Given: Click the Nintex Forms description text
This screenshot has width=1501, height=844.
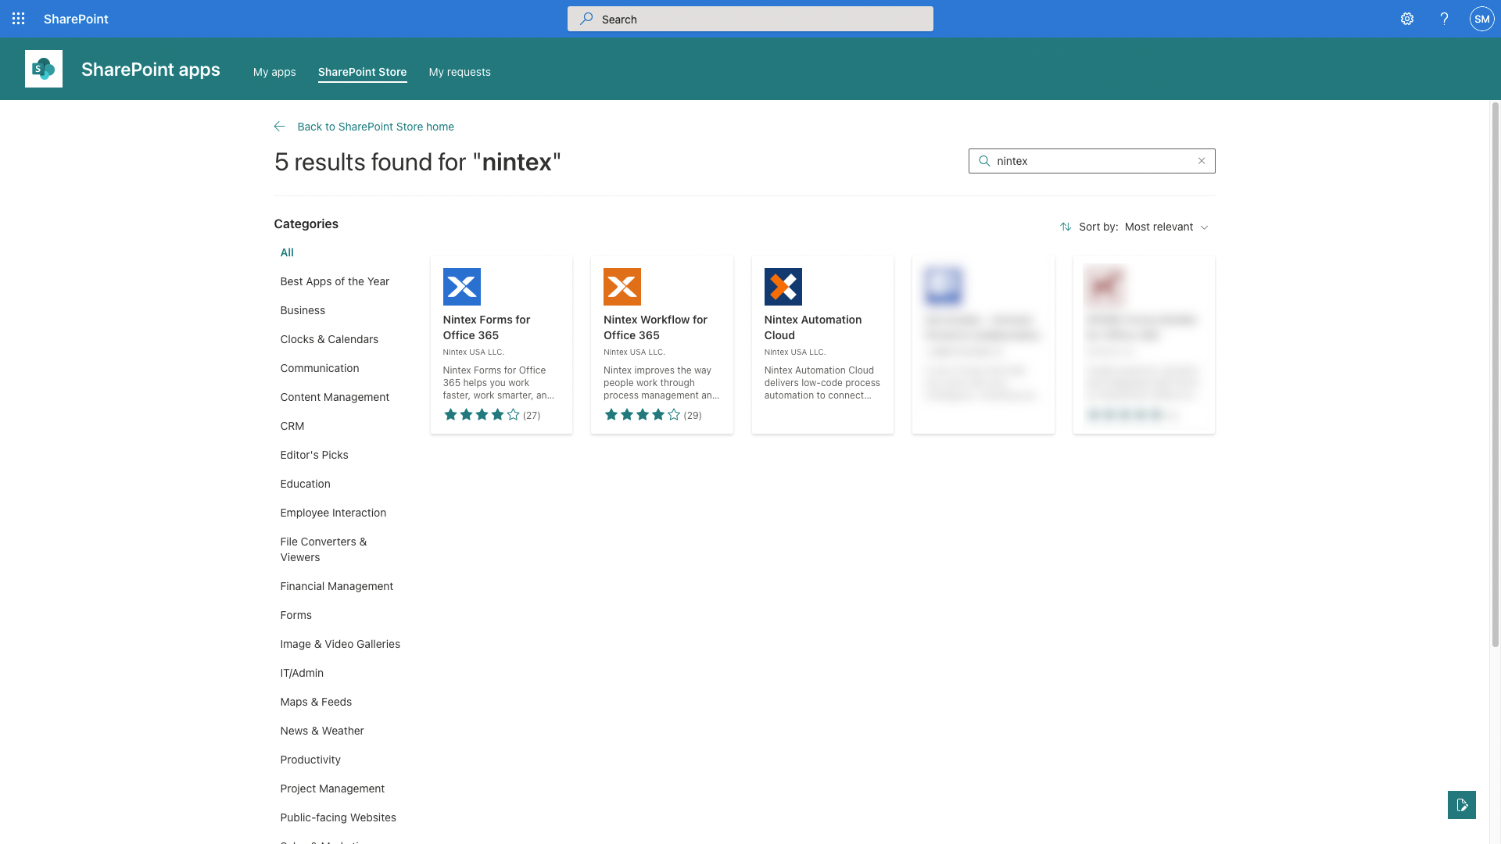Looking at the screenshot, I should click(499, 383).
